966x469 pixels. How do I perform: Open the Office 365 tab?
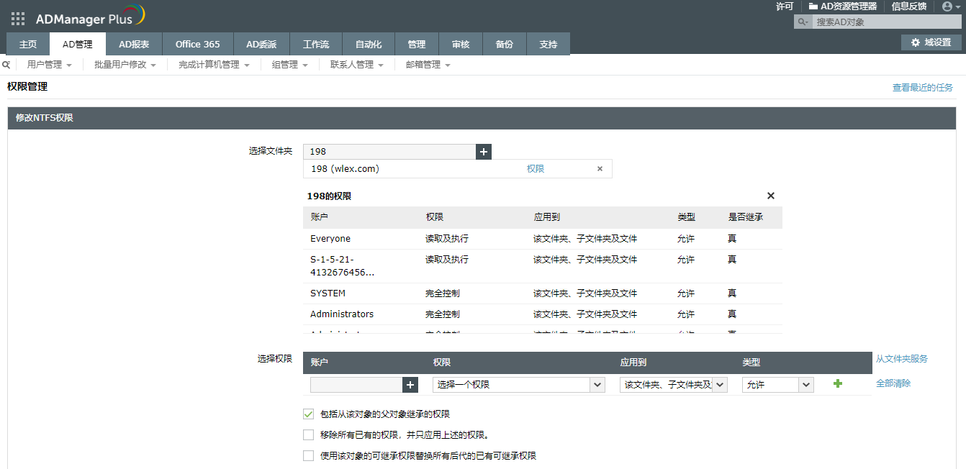point(198,44)
